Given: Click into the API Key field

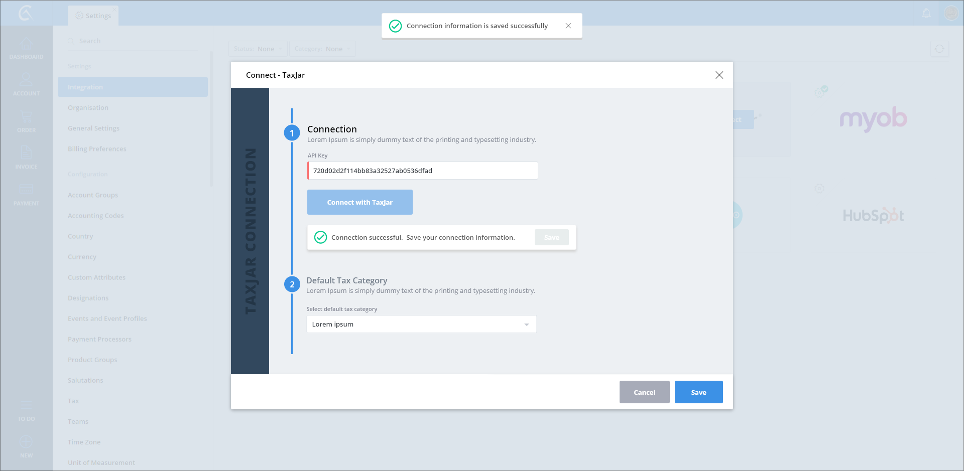Looking at the screenshot, I should (x=422, y=171).
